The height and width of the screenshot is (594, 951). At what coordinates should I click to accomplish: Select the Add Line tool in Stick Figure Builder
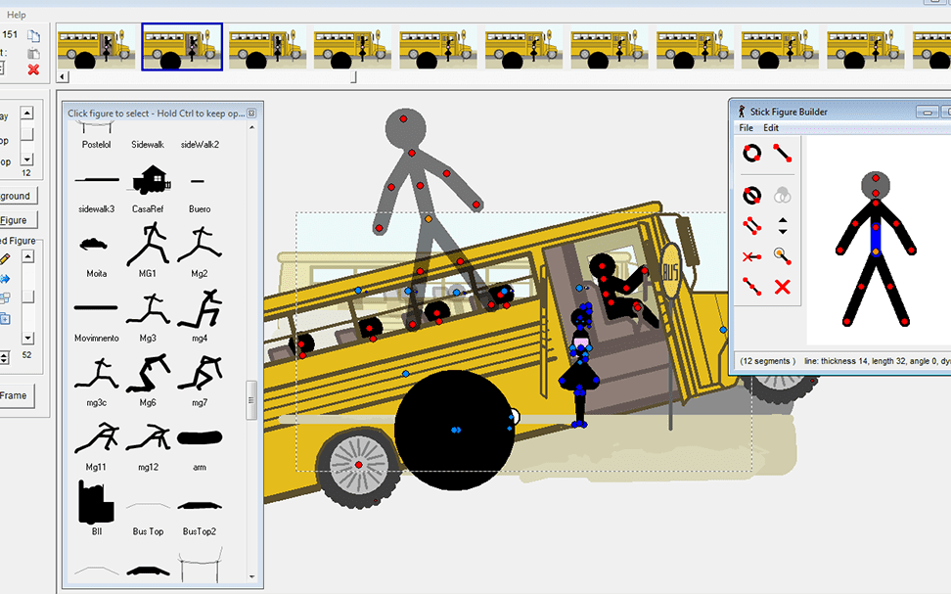tap(782, 154)
